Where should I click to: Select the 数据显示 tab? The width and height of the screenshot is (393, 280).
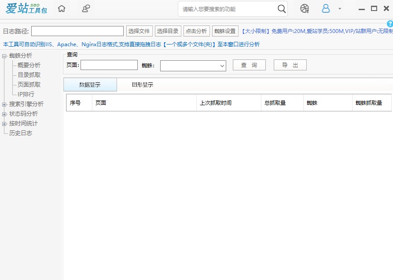click(x=90, y=84)
